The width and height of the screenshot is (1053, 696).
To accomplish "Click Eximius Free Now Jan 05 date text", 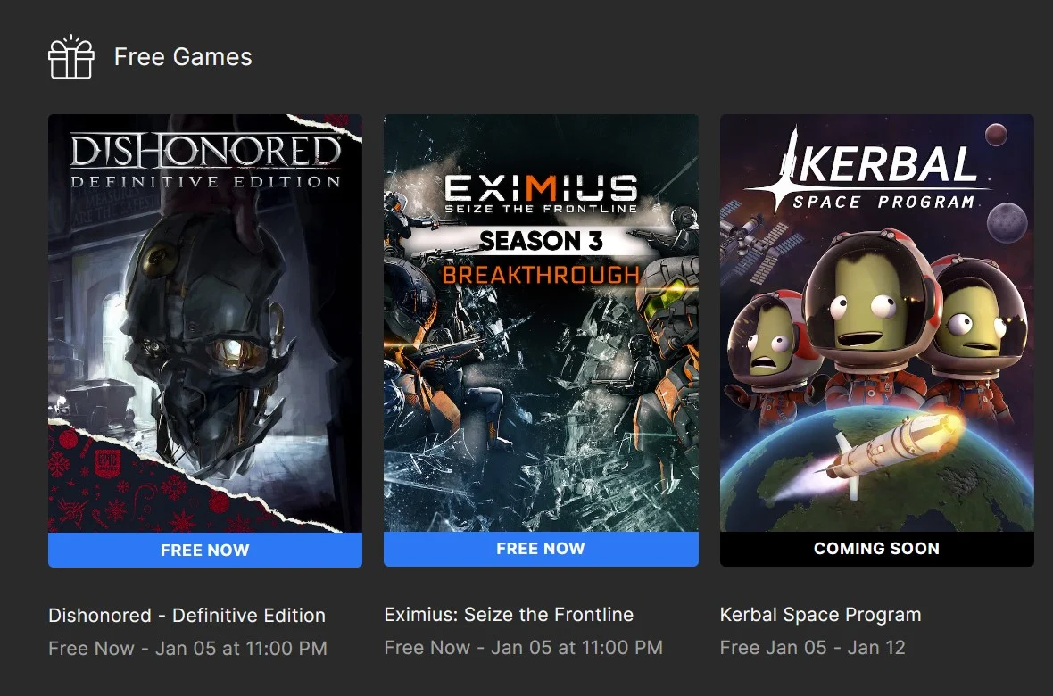I will [523, 648].
